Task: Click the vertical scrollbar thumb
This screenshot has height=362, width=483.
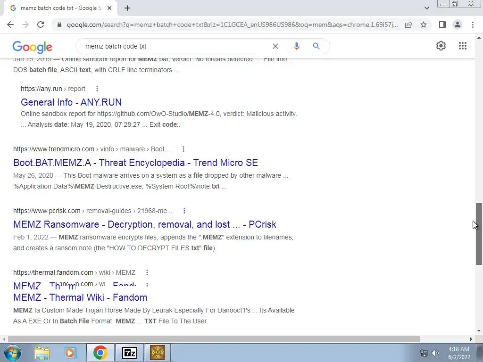Action: pos(479,234)
